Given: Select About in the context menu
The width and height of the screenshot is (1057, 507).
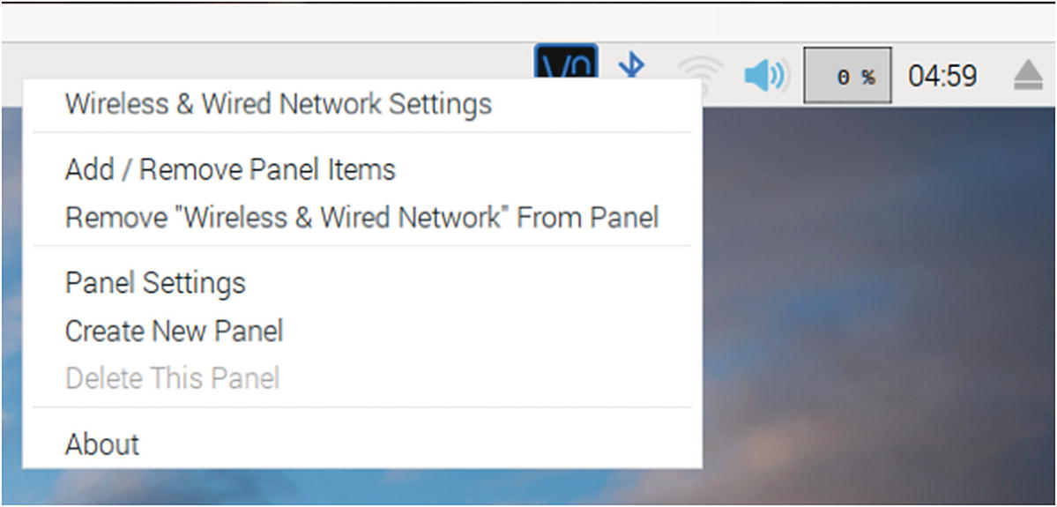Looking at the screenshot, I should pos(102,444).
